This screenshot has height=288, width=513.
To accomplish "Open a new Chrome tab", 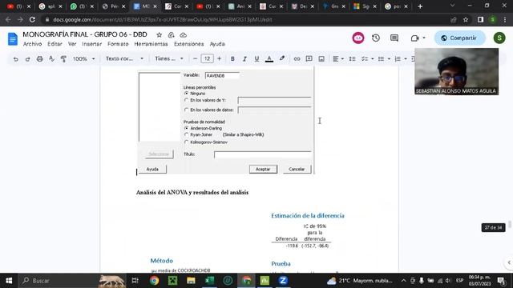I will point(420,6).
